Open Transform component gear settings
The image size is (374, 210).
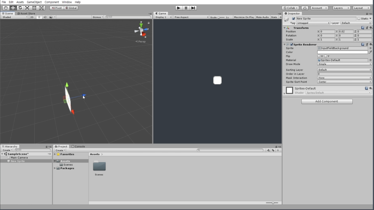pyautogui.click(x=371, y=28)
